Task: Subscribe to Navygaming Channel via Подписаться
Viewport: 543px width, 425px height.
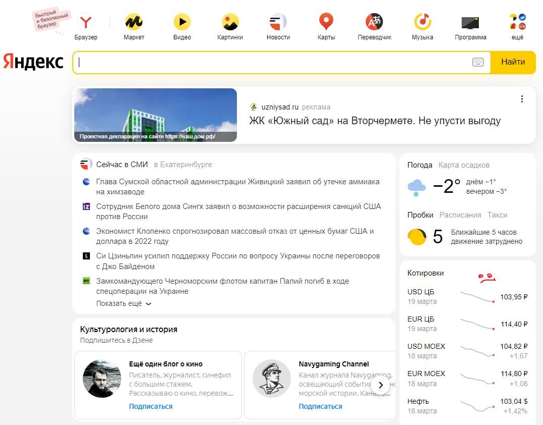Action: [320, 406]
